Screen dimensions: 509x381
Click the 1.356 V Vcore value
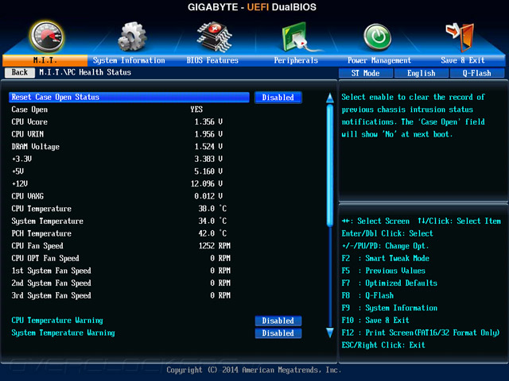pyautogui.click(x=208, y=121)
